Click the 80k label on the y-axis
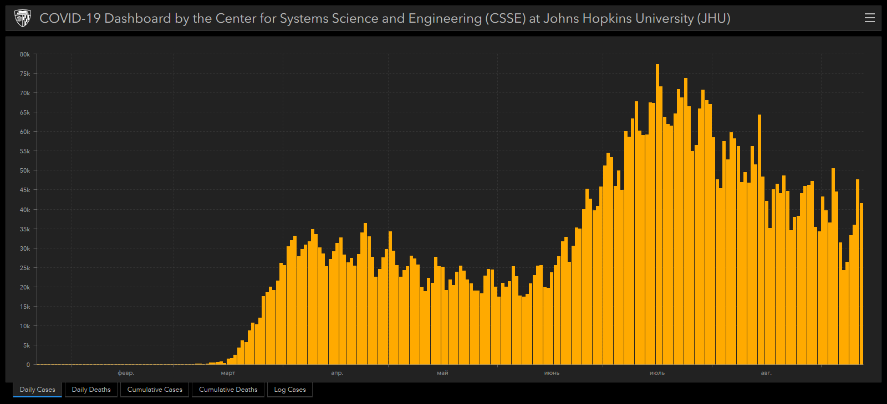 (25, 54)
